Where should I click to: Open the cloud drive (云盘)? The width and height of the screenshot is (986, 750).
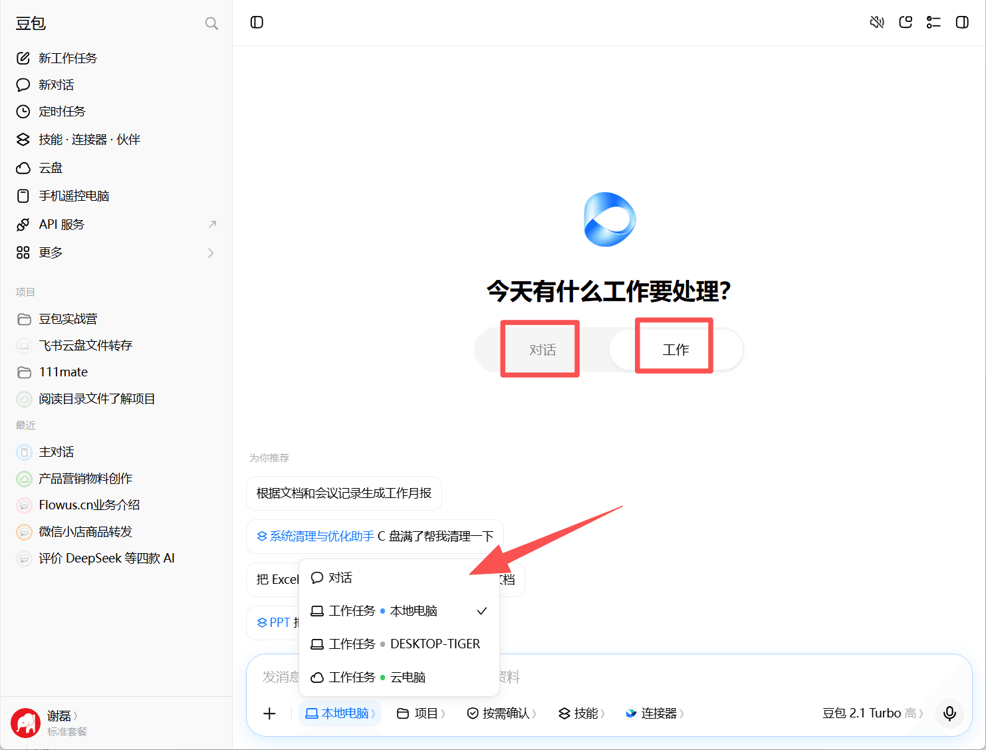tap(116, 168)
